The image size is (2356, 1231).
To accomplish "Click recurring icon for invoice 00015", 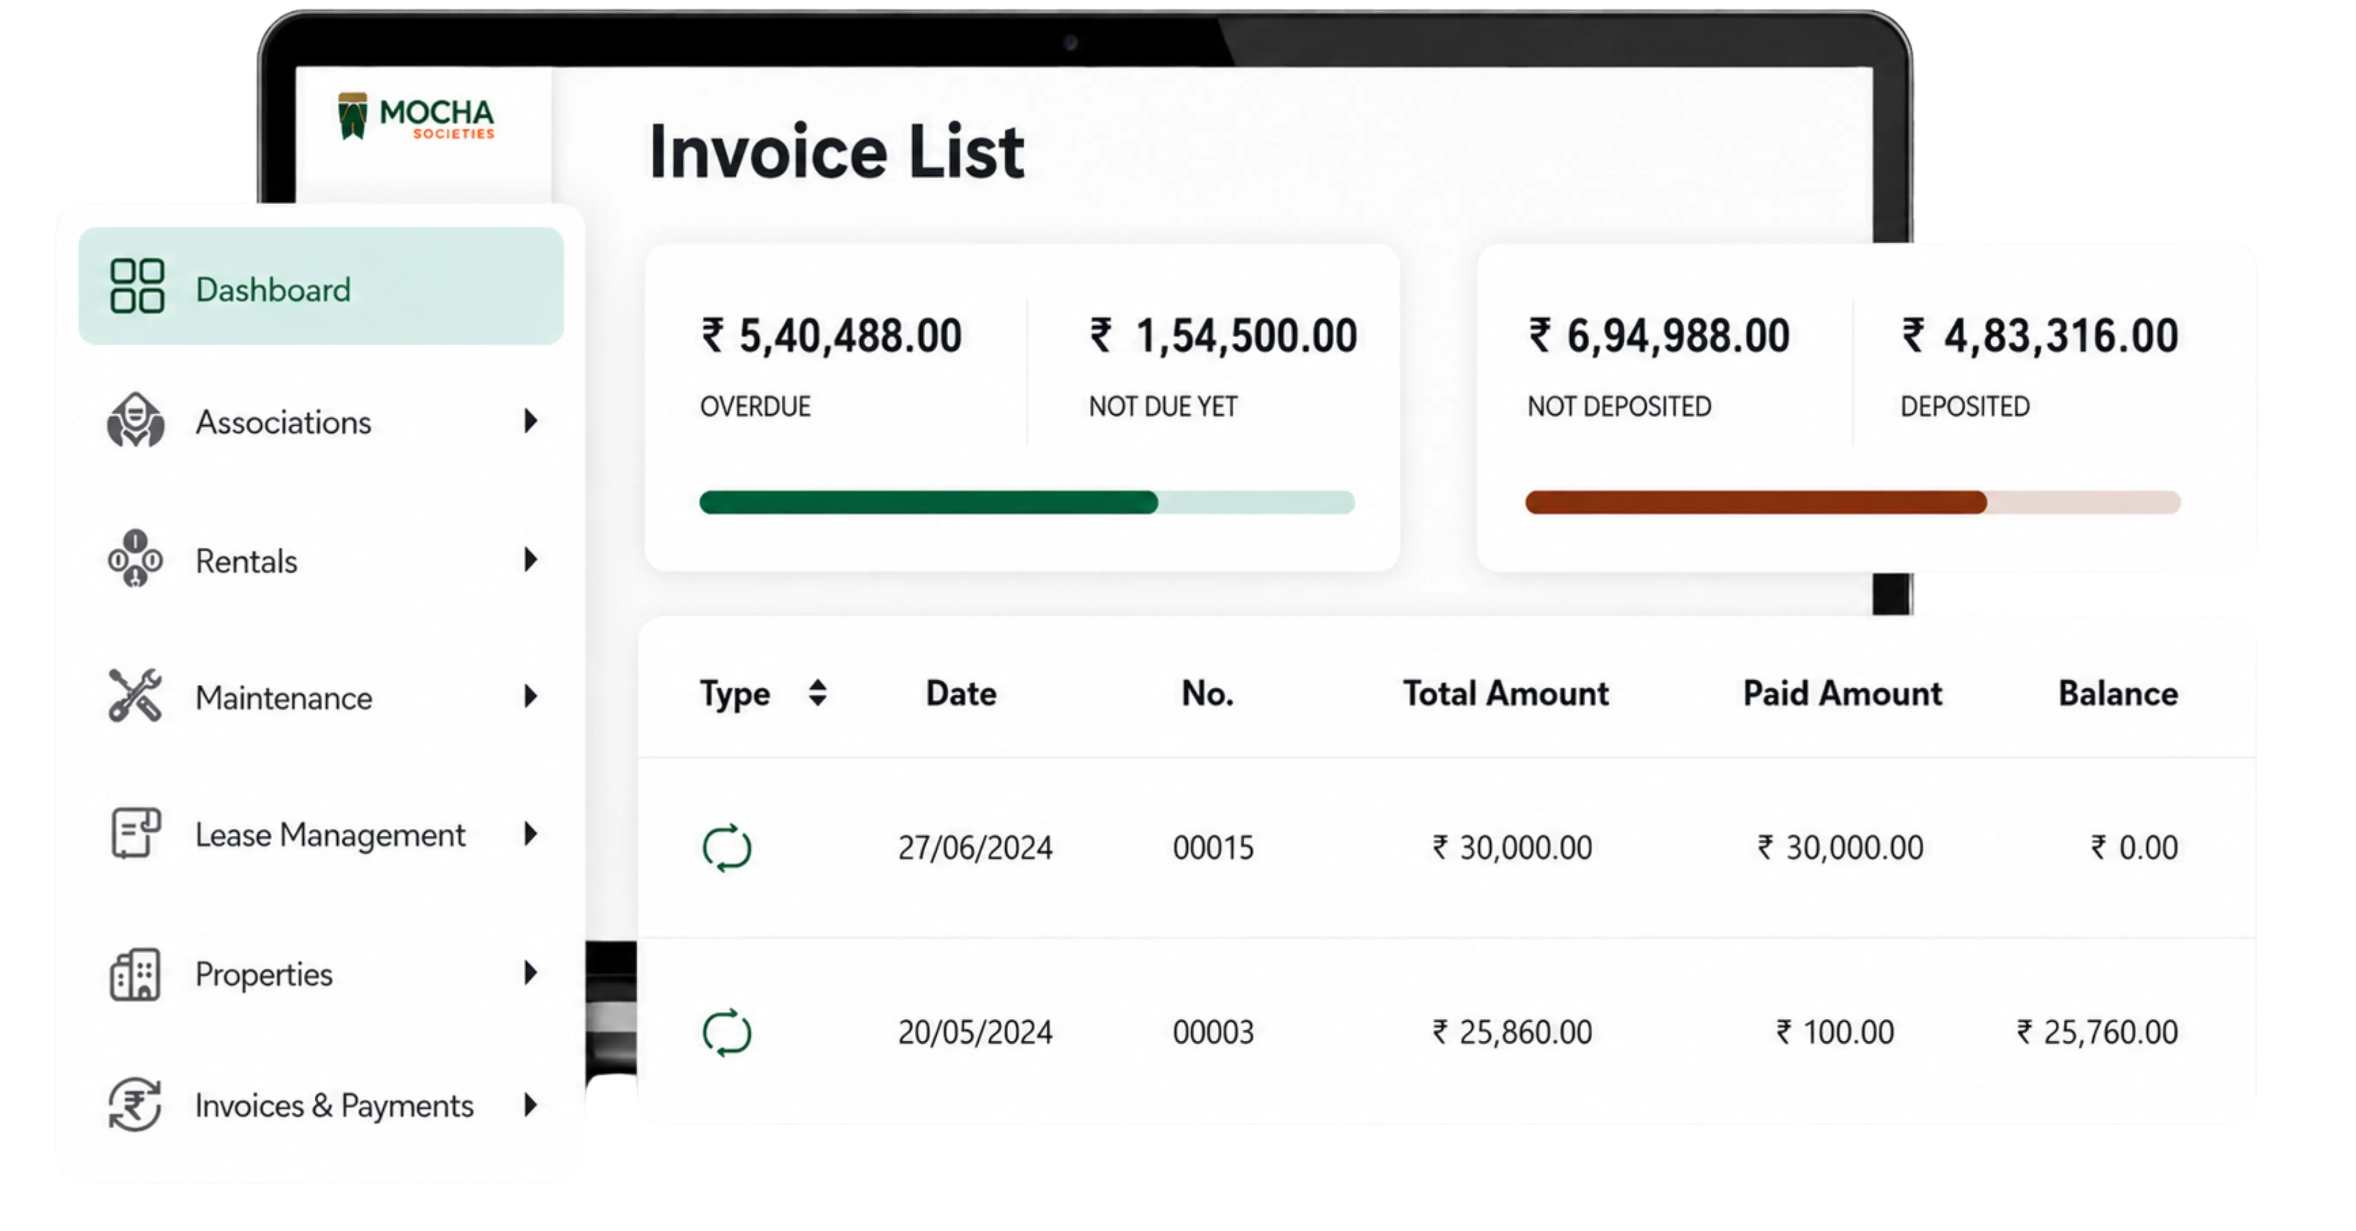I will [x=727, y=848].
